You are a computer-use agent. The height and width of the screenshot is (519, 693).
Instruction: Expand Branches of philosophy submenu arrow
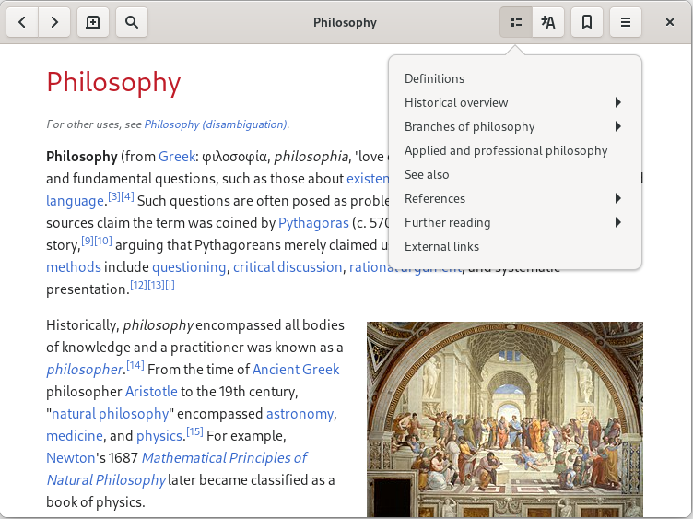pyautogui.click(x=618, y=126)
